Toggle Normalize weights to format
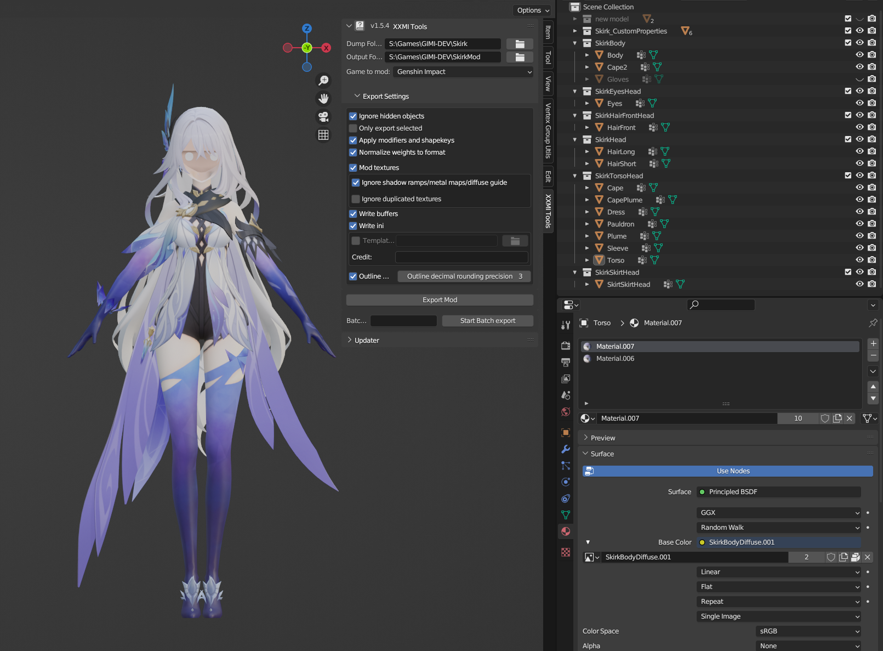The height and width of the screenshot is (651, 883). pos(353,152)
